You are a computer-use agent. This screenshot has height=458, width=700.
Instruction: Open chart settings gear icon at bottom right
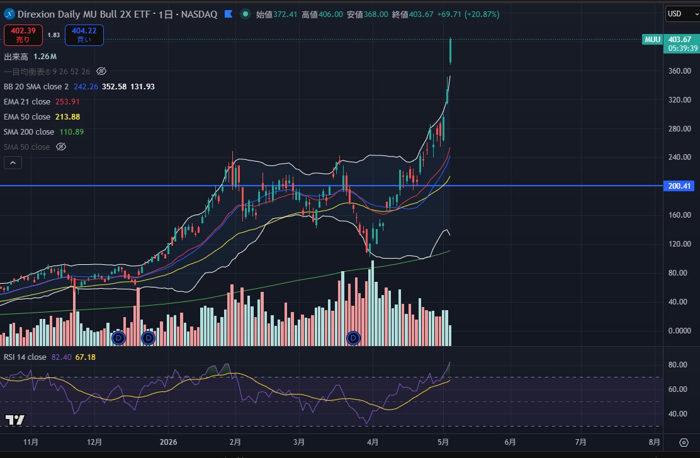coord(684,442)
